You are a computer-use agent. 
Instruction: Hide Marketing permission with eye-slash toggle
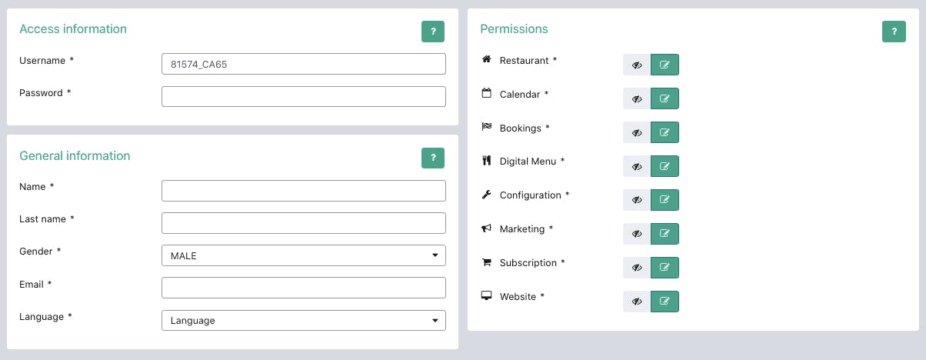tap(637, 234)
